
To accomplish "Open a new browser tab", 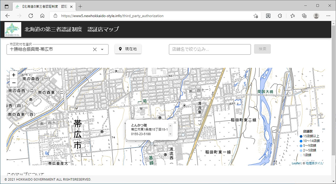I will [x=80, y=6].
